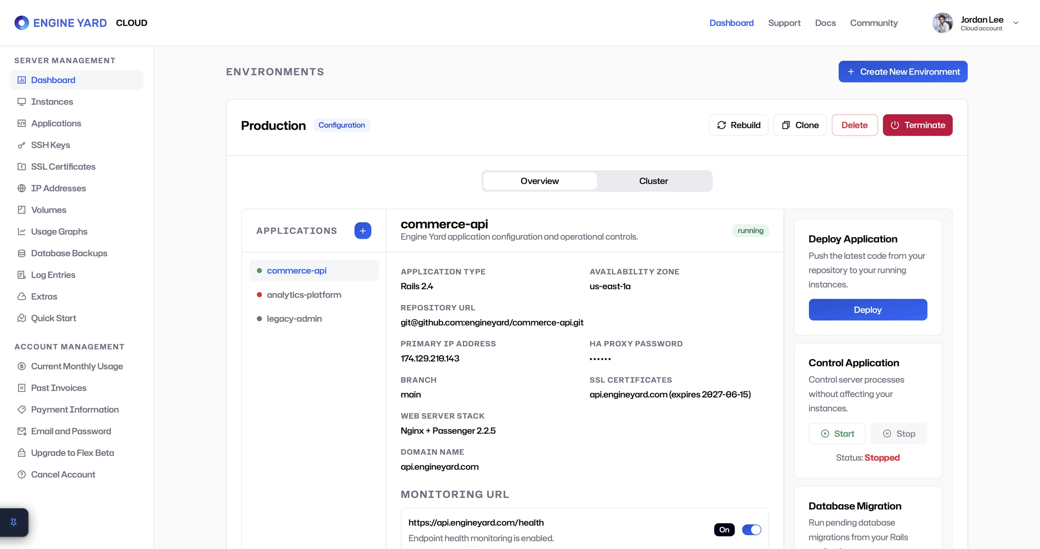Expand the Jordan Lee account menu chevron
Image resolution: width=1040 pixels, height=549 pixels.
coord(1016,23)
